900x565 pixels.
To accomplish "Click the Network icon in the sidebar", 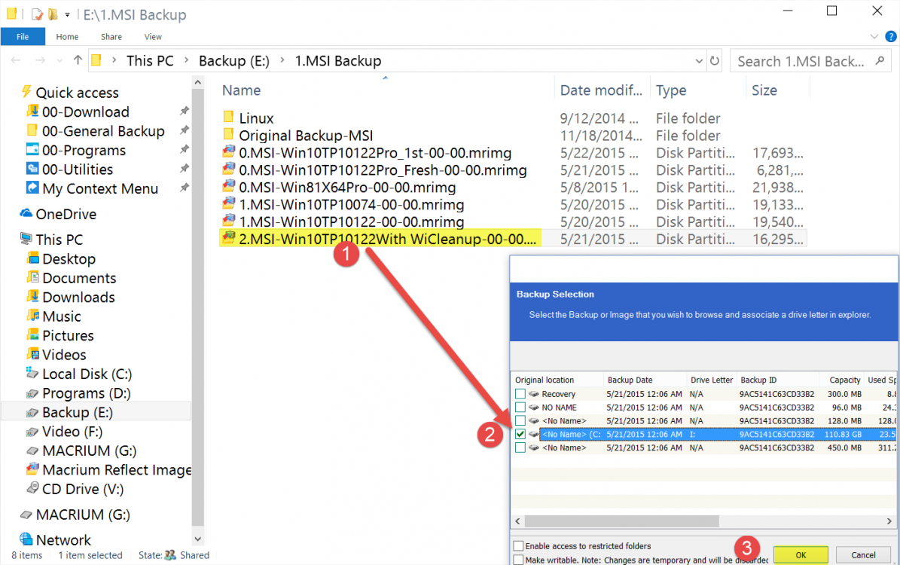I will (26, 539).
